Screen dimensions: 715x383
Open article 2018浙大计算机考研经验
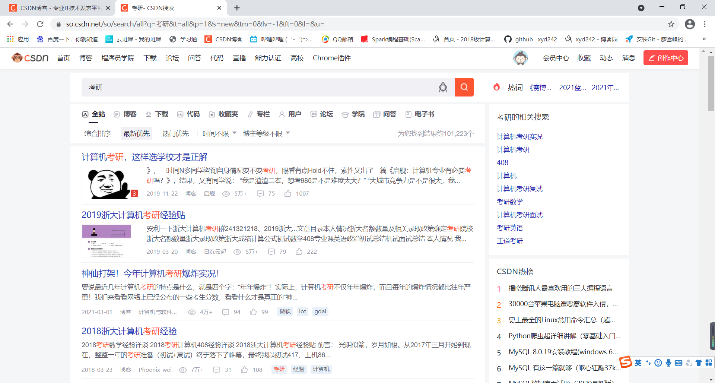tap(129, 331)
